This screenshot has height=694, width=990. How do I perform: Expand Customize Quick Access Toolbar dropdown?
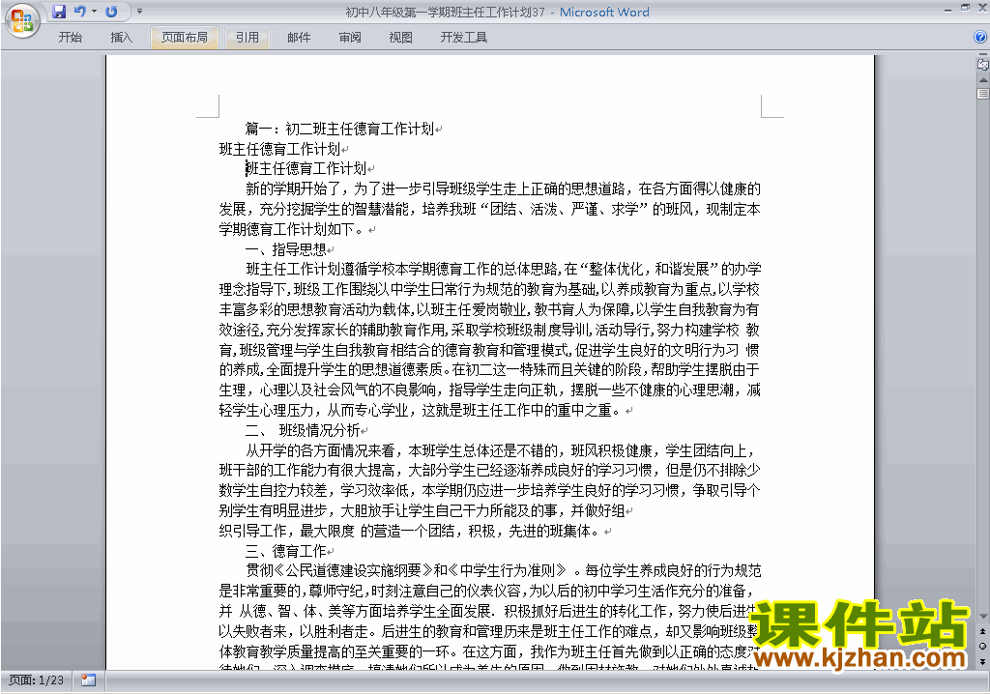139,12
